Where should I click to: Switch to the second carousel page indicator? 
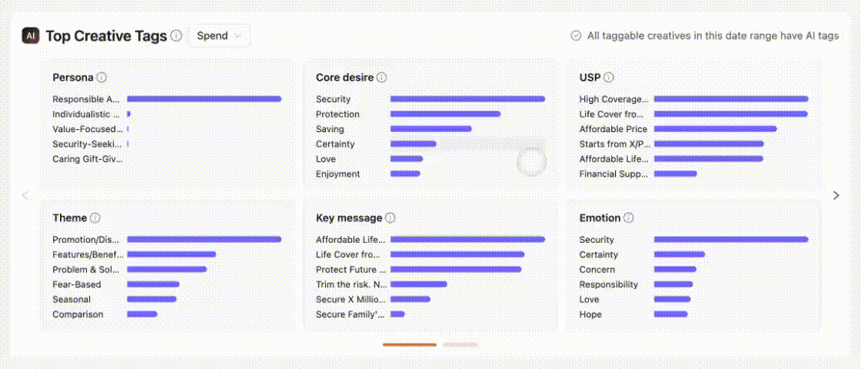(x=460, y=344)
